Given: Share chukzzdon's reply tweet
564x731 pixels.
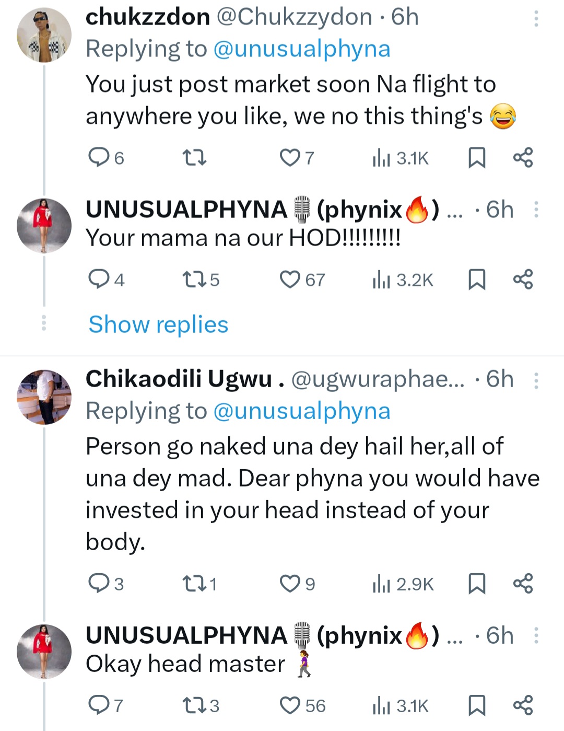Looking at the screenshot, I should (523, 157).
